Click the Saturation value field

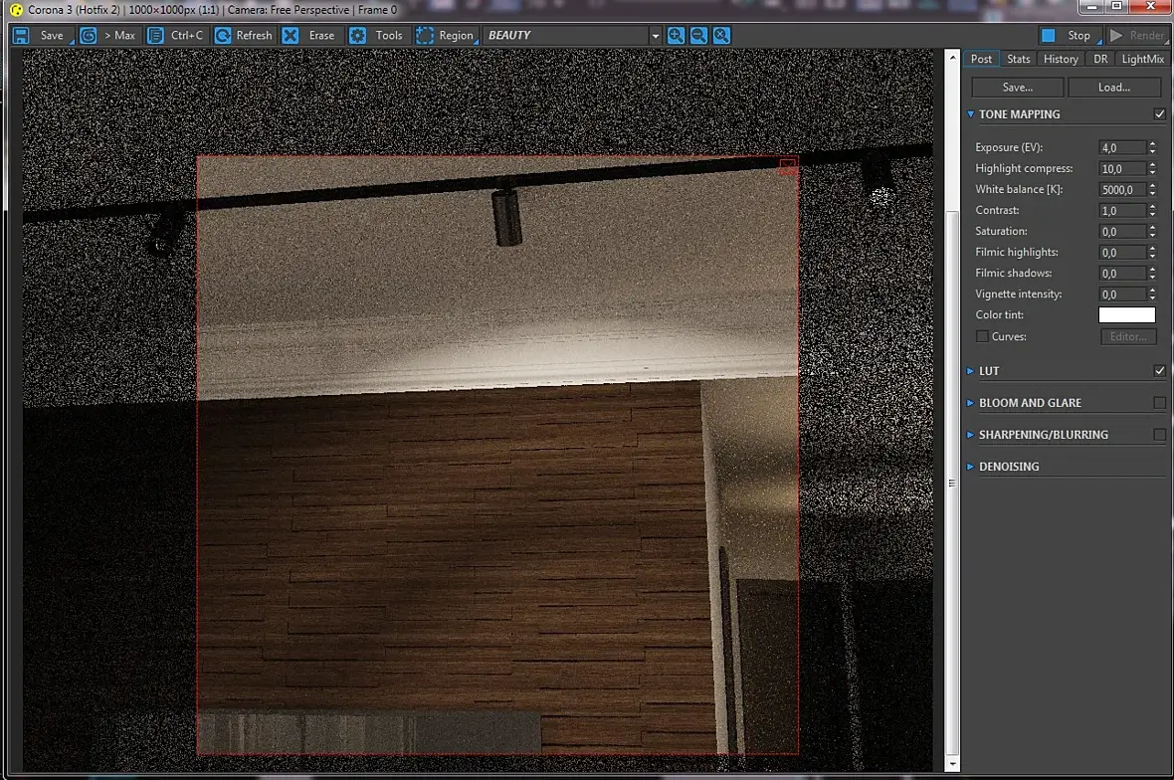pyautogui.click(x=1122, y=232)
